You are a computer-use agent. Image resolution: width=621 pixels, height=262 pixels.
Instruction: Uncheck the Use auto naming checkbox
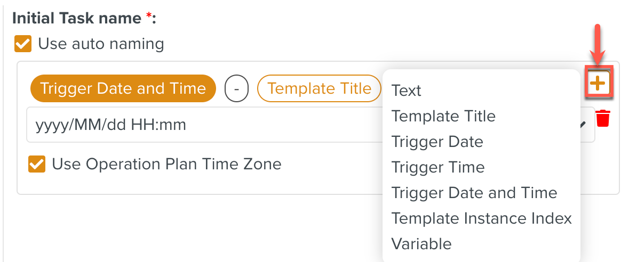pos(23,44)
